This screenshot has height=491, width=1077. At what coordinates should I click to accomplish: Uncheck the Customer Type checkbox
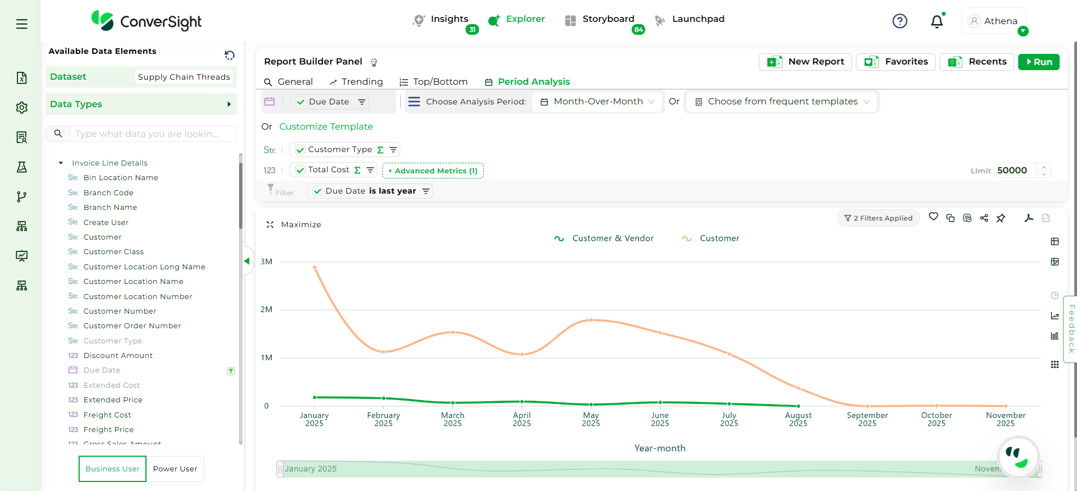click(x=300, y=150)
